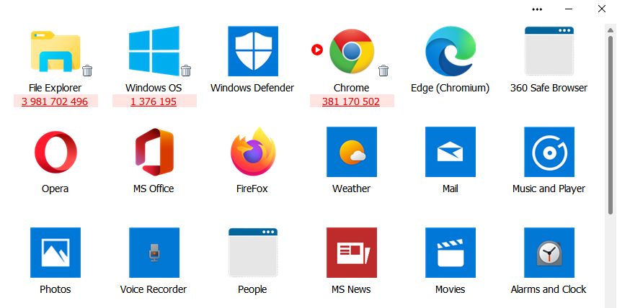The height and width of the screenshot is (308, 617).
Task: Open the Weather app tile
Action: [351, 152]
